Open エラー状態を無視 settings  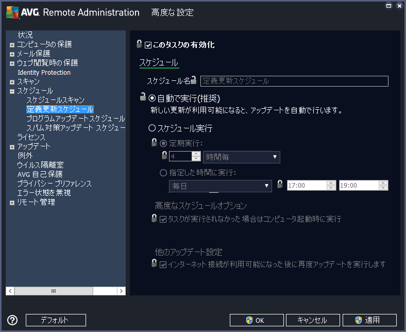point(44,193)
